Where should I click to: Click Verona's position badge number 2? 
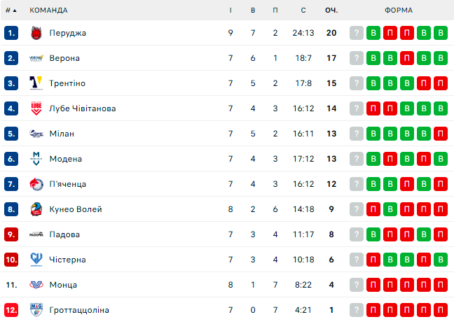tap(11, 58)
